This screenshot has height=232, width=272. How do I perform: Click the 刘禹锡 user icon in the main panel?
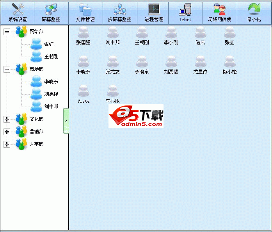pos(171,65)
